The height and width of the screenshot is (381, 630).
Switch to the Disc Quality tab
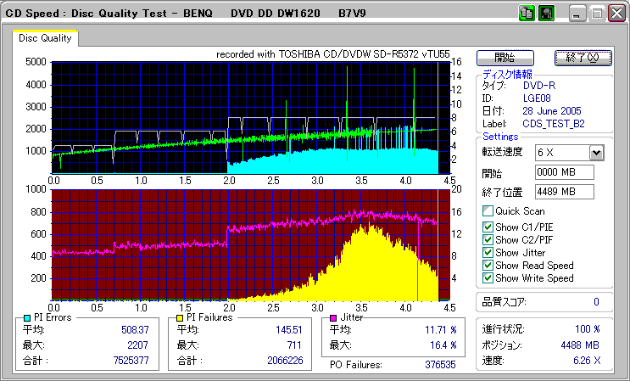(46, 38)
